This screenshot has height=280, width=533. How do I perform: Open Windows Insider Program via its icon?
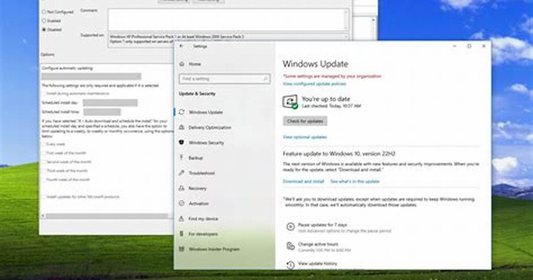(182, 249)
